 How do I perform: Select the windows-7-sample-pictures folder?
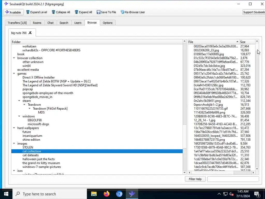[x=42, y=167]
